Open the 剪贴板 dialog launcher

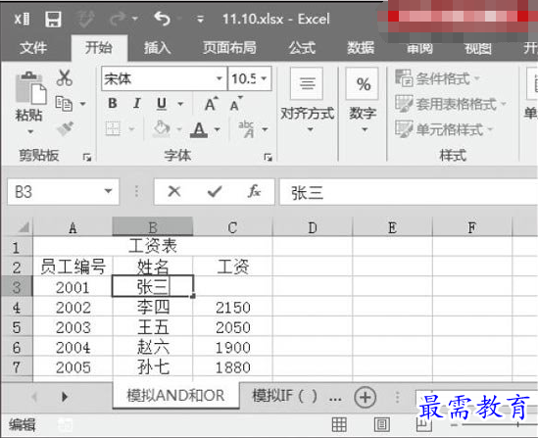coord(87,157)
